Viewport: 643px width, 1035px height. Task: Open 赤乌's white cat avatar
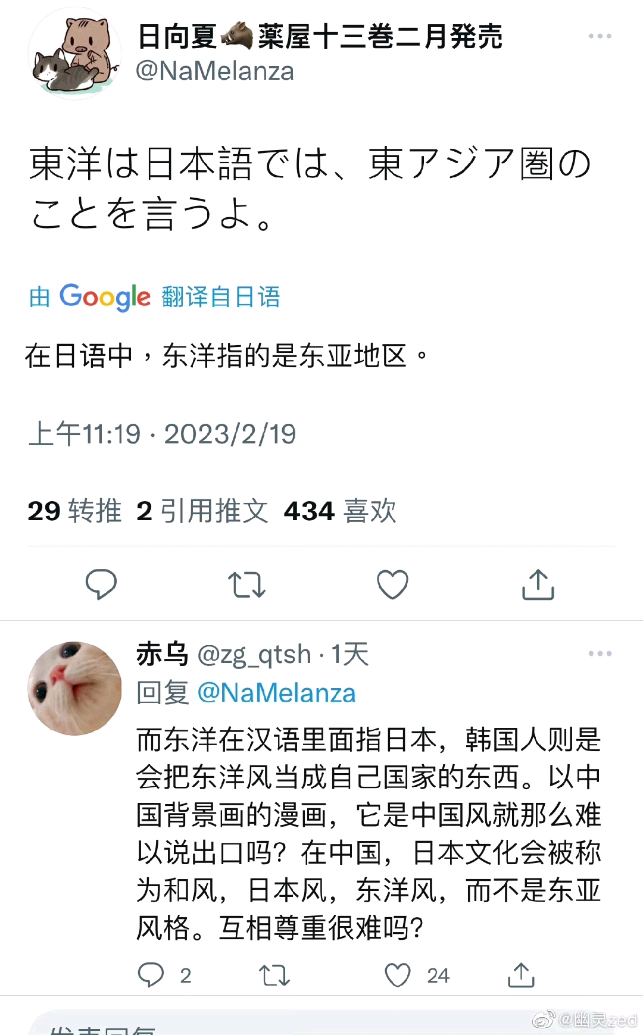(x=74, y=688)
